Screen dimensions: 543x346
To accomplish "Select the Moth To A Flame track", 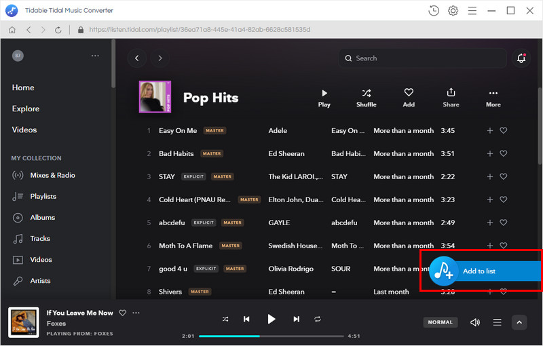I will point(185,246).
